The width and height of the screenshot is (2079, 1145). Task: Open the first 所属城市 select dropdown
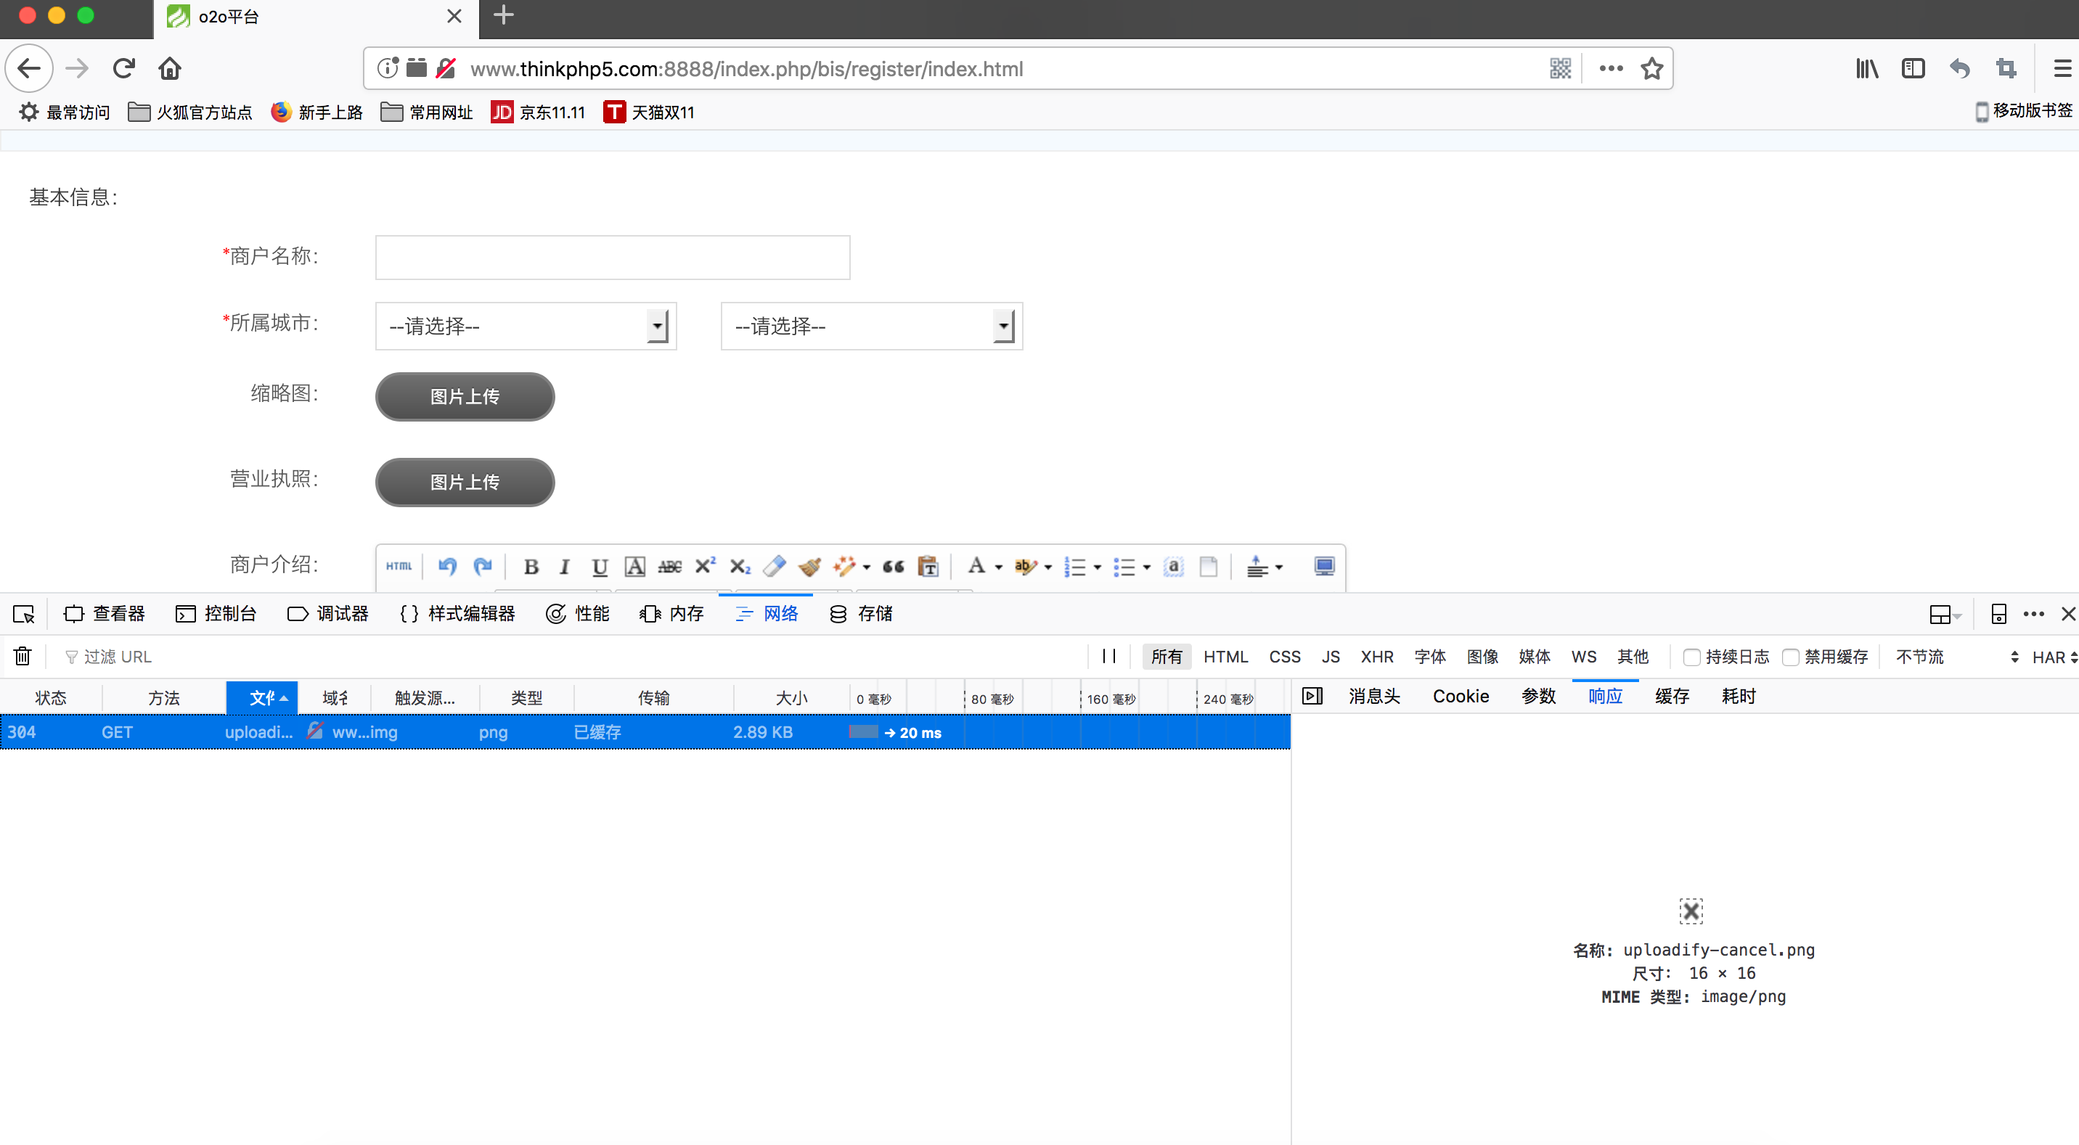526,326
